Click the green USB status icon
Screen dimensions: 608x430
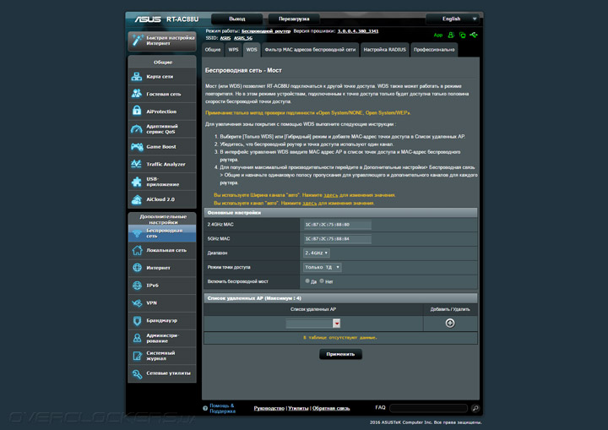(x=474, y=35)
